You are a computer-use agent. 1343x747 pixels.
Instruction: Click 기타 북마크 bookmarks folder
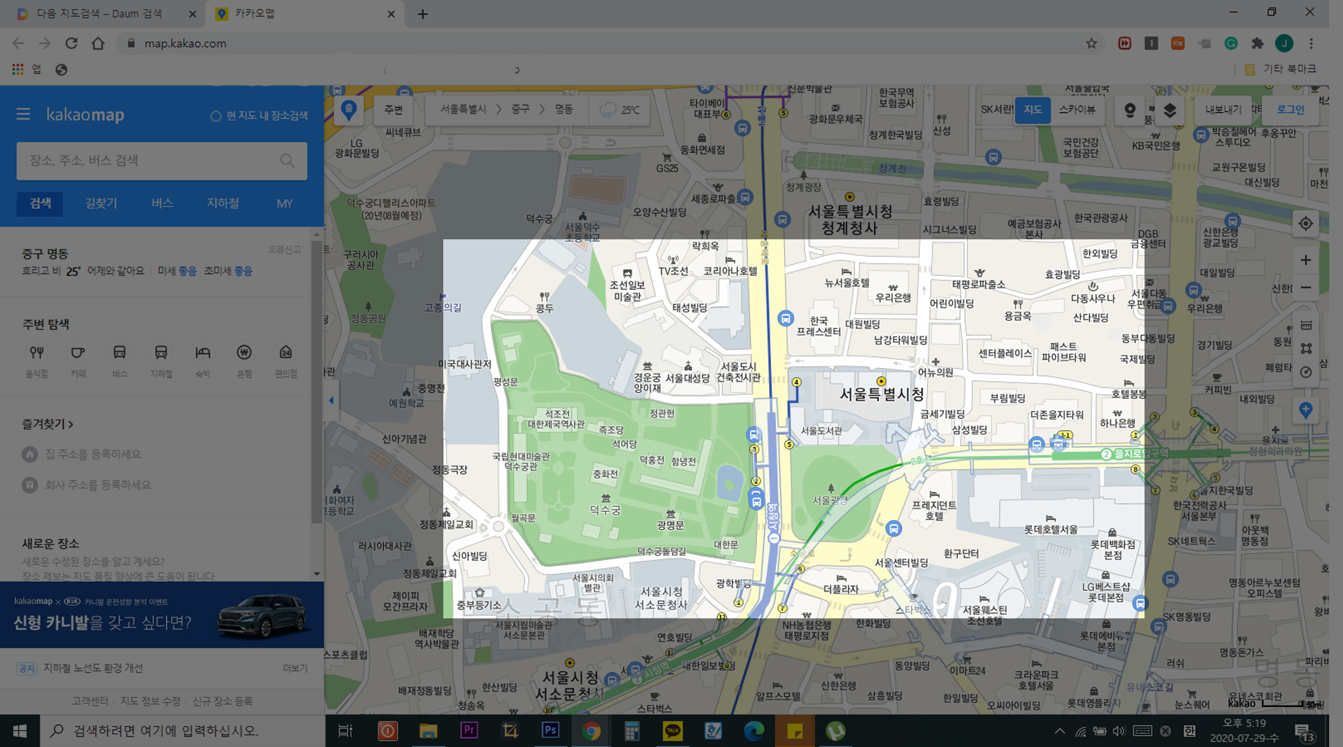(1281, 69)
